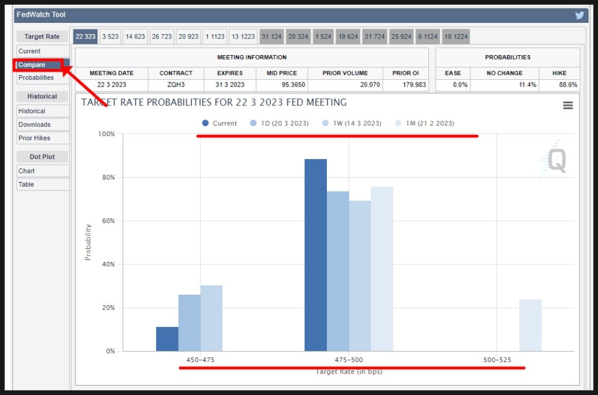Screen dimensions: 598x395
Task: Click the 22 3 2023 meeting date cell
Action: pos(112,85)
